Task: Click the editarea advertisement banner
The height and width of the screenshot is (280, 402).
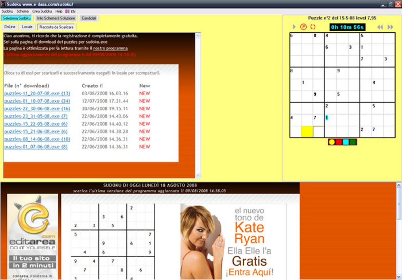Action: pos(32,236)
